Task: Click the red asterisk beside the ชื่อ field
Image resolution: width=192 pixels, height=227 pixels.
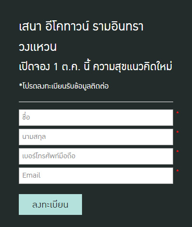Action: (178, 112)
